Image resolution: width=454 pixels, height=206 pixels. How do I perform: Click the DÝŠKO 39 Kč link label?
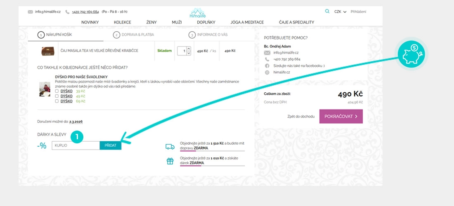(66, 91)
